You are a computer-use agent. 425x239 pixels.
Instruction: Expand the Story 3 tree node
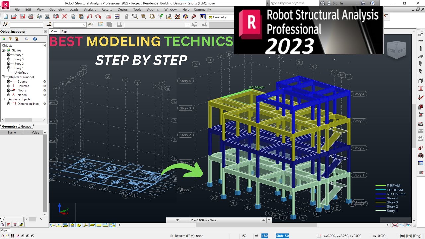pos(9,59)
